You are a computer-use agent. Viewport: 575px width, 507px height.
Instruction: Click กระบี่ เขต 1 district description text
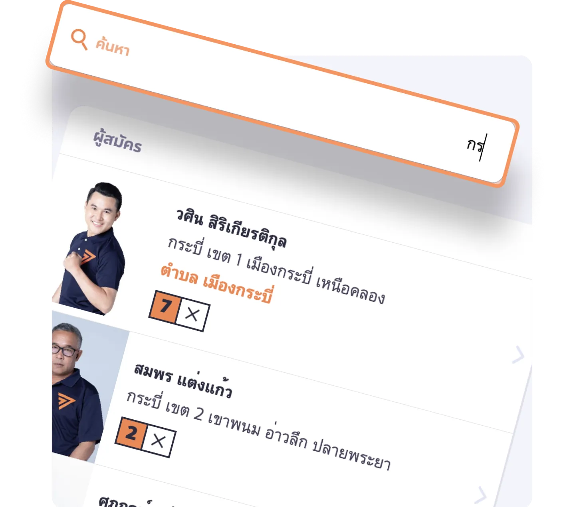[x=276, y=270]
